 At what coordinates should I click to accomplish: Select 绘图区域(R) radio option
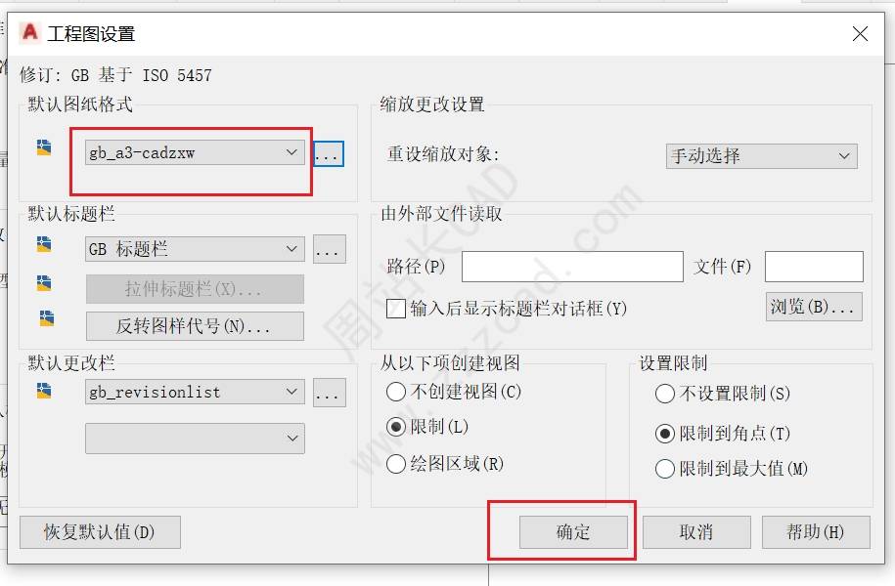(x=395, y=464)
